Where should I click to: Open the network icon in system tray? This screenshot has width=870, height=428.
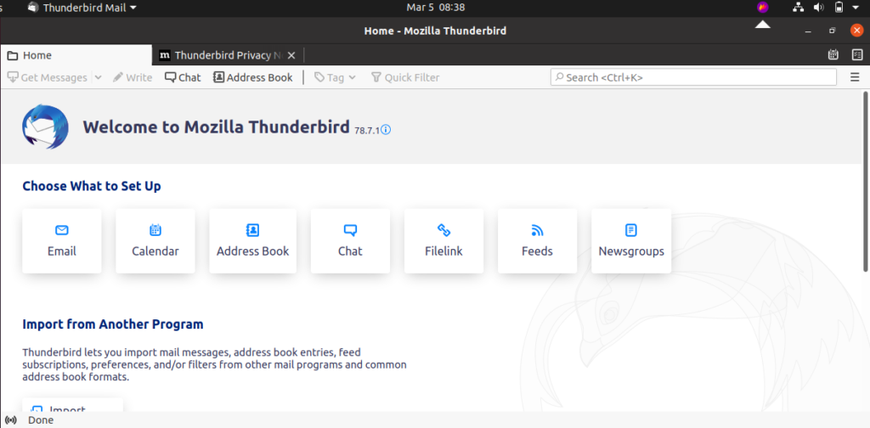pyautogui.click(x=799, y=8)
